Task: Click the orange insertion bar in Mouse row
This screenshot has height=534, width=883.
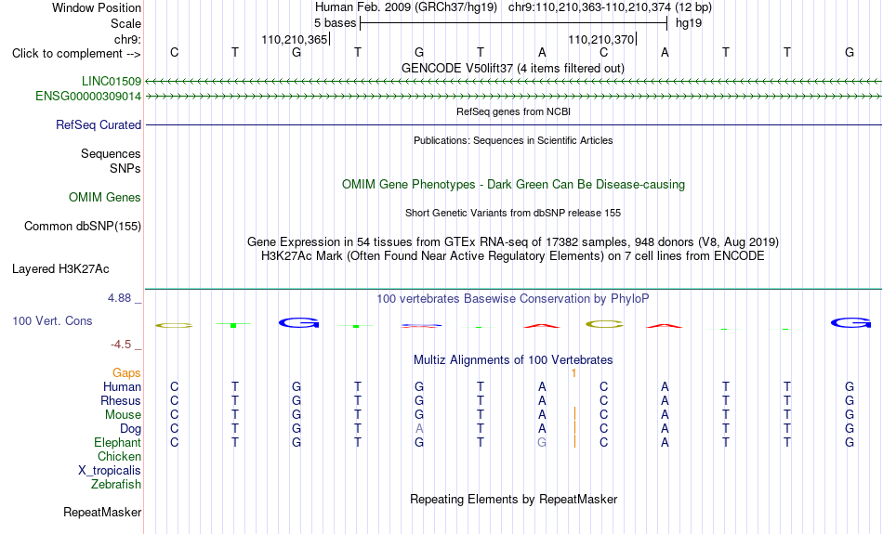Action: coord(575,414)
